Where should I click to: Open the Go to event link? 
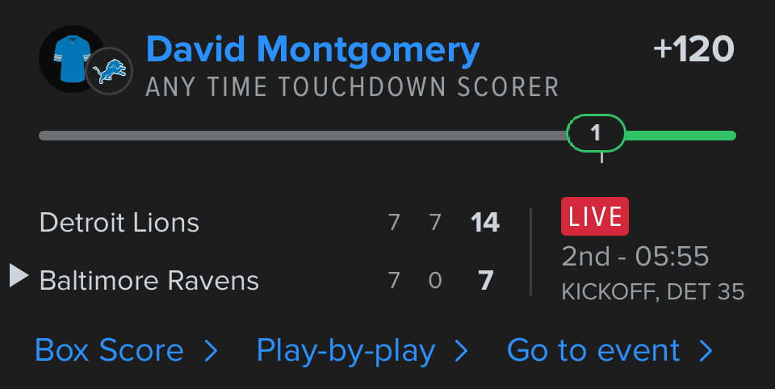click(x=593, y=350)
